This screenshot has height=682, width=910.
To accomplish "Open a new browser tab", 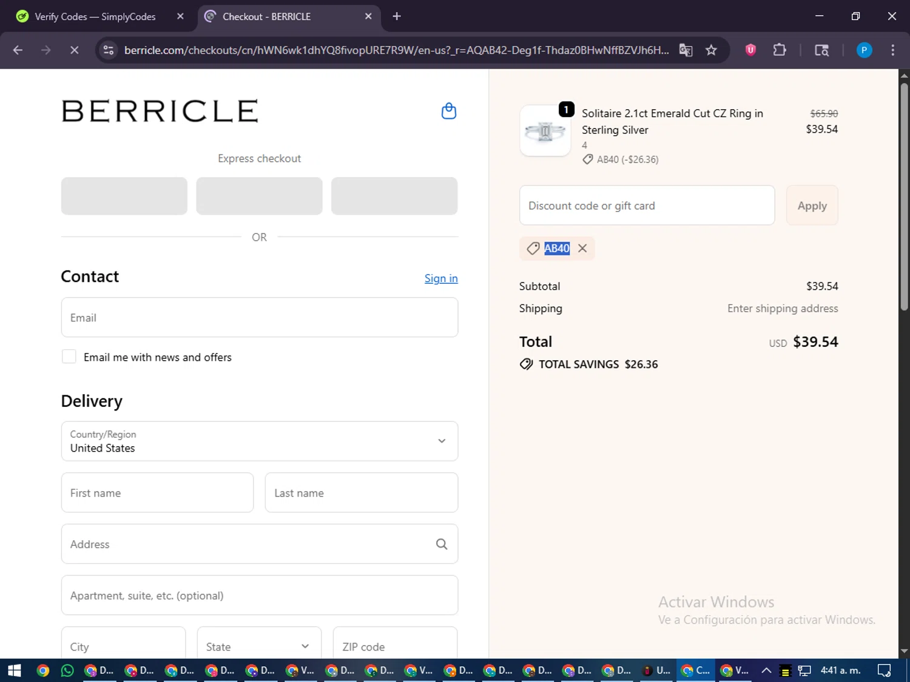I will click(397, 16).
